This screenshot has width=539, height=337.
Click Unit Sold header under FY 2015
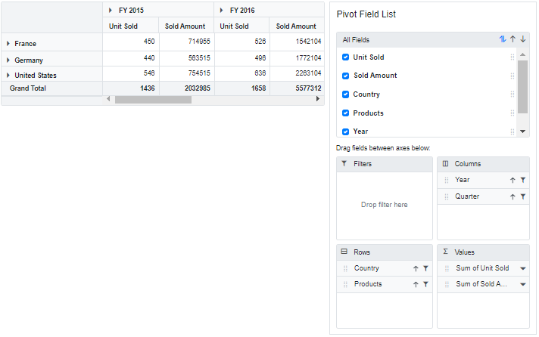click(131, 26)
